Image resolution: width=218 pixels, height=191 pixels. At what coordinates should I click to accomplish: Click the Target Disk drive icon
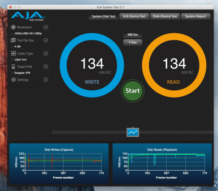pos(13,66)
